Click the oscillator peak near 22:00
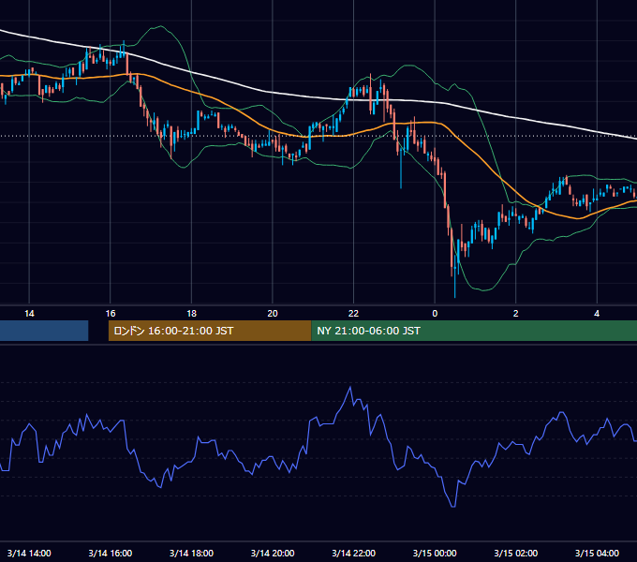Viewport: 637px width, 562px height. (x=350, y=388)
